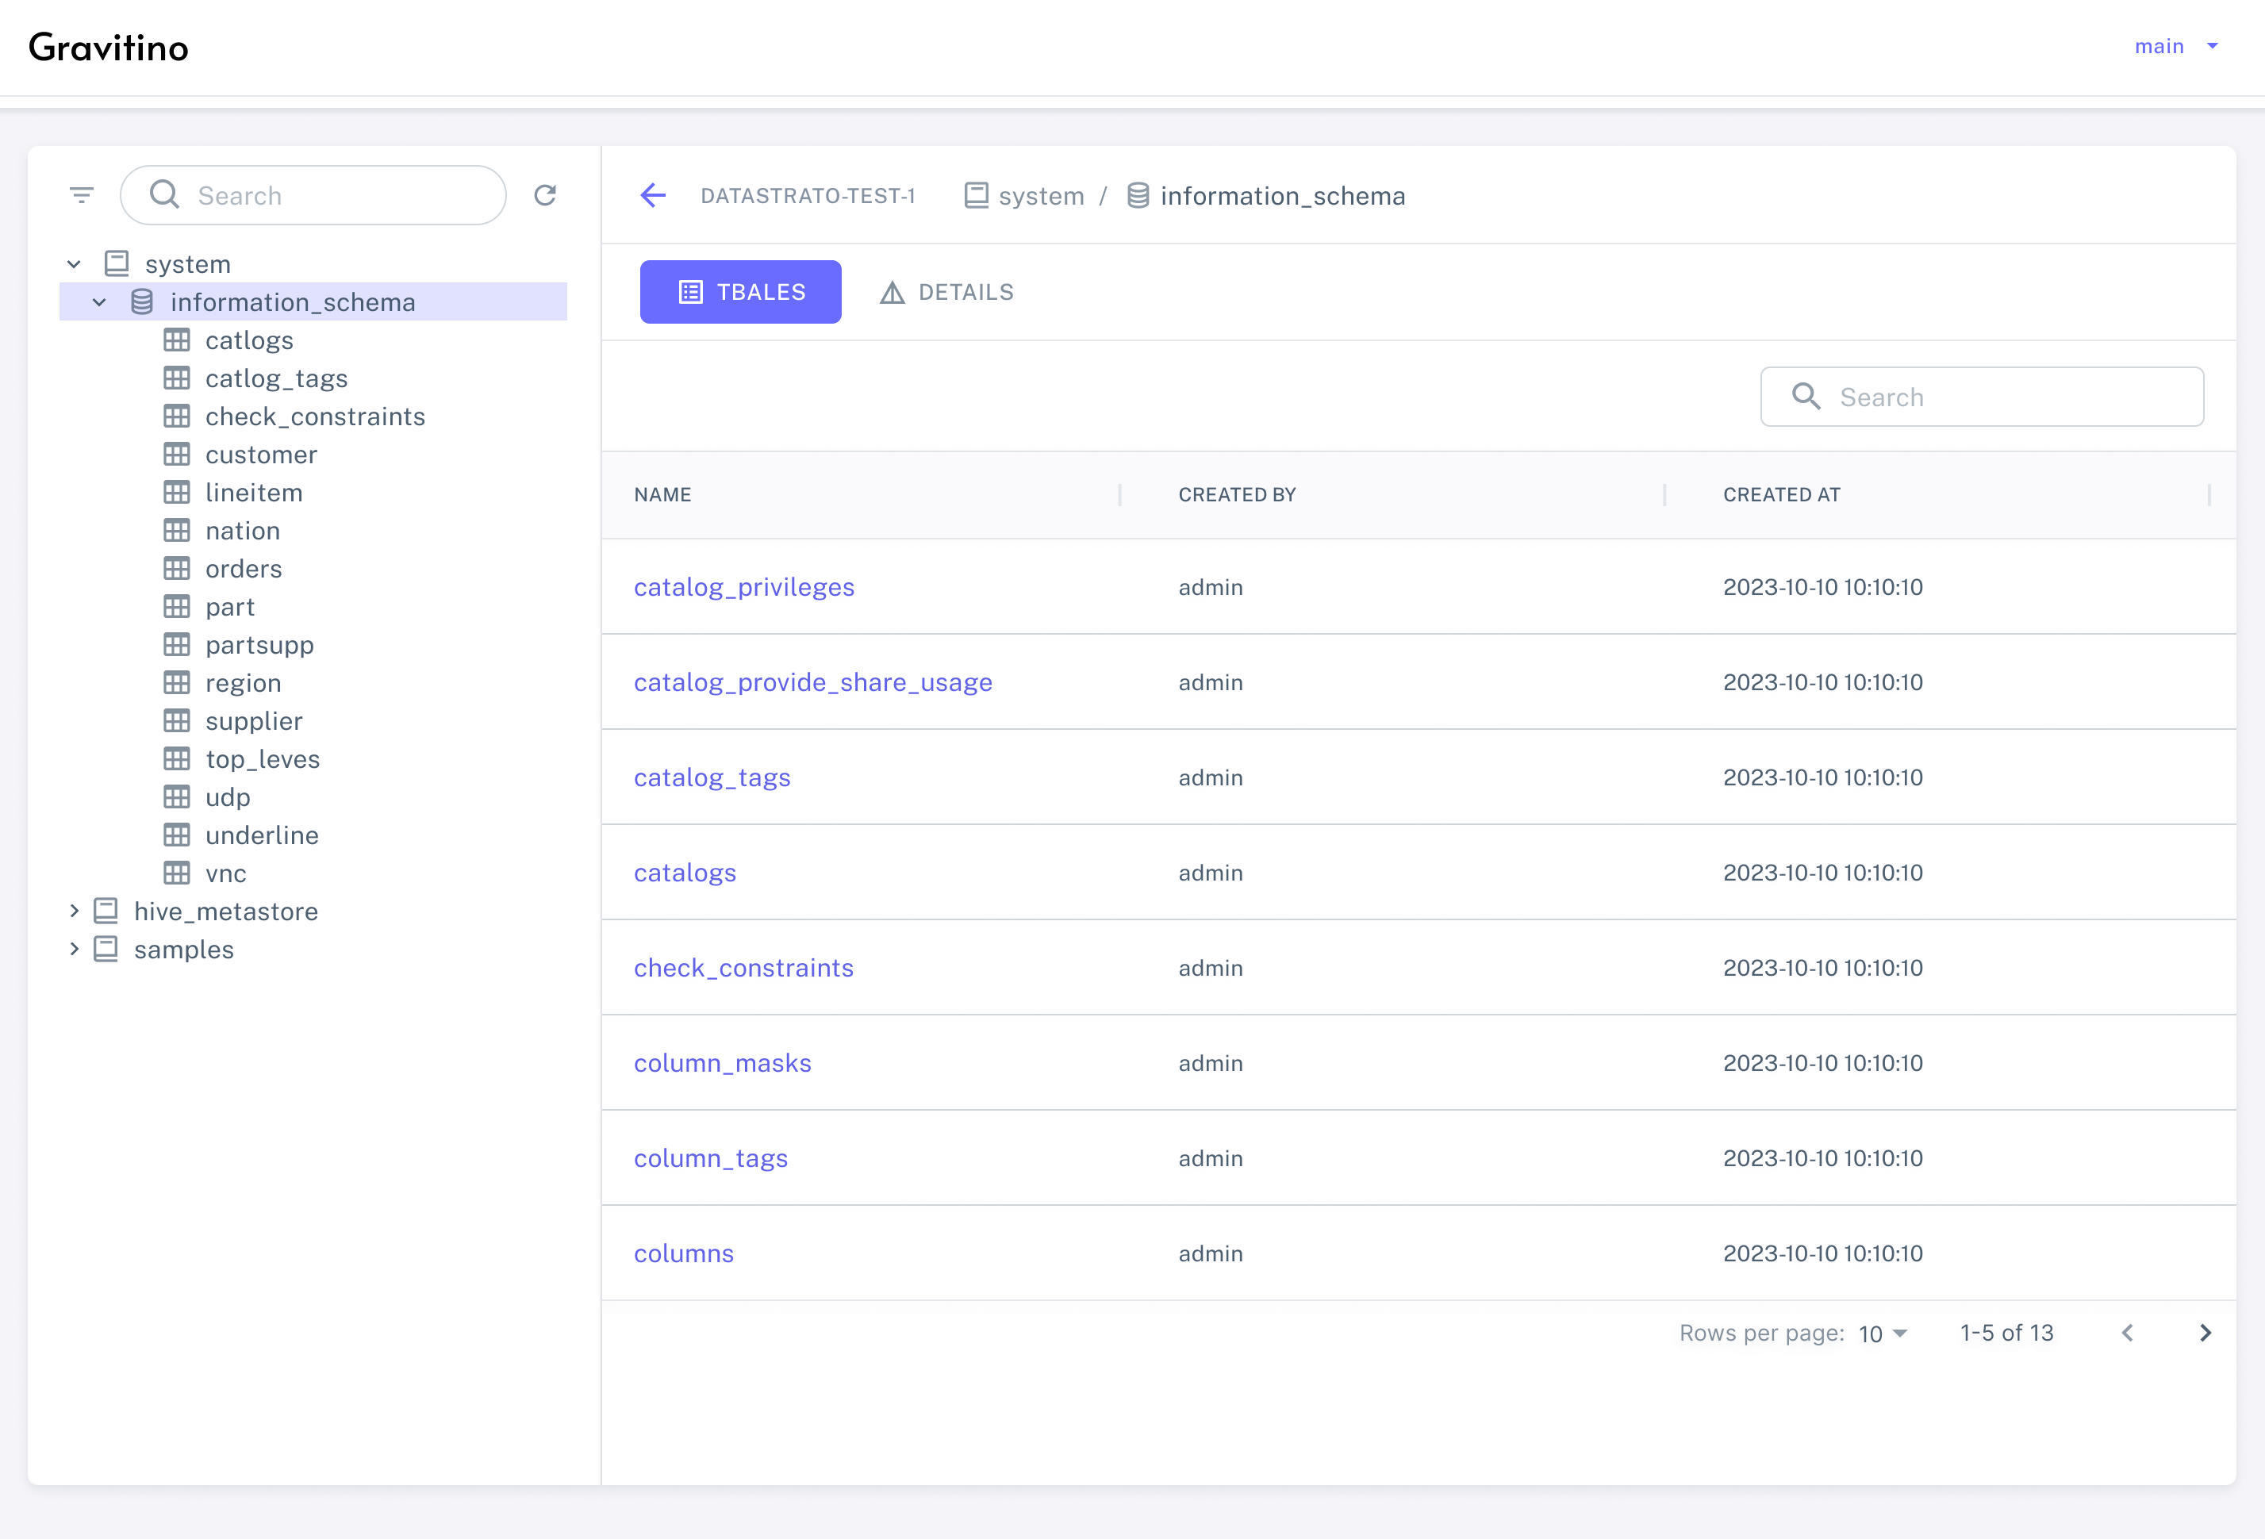Open the Rows per page dropdown
Screen dimensions: 2265x1539
pyautogui.click(x=1886, y=1333)
